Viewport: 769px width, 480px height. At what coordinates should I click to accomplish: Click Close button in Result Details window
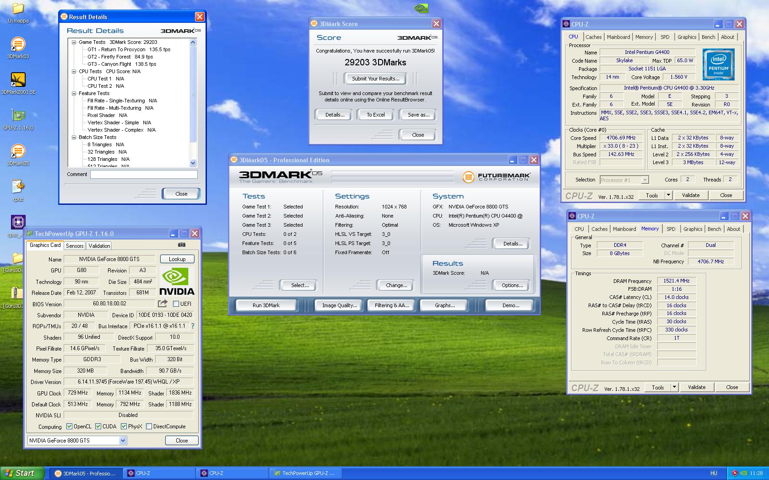pyautogui.click(x=181, y=194)
